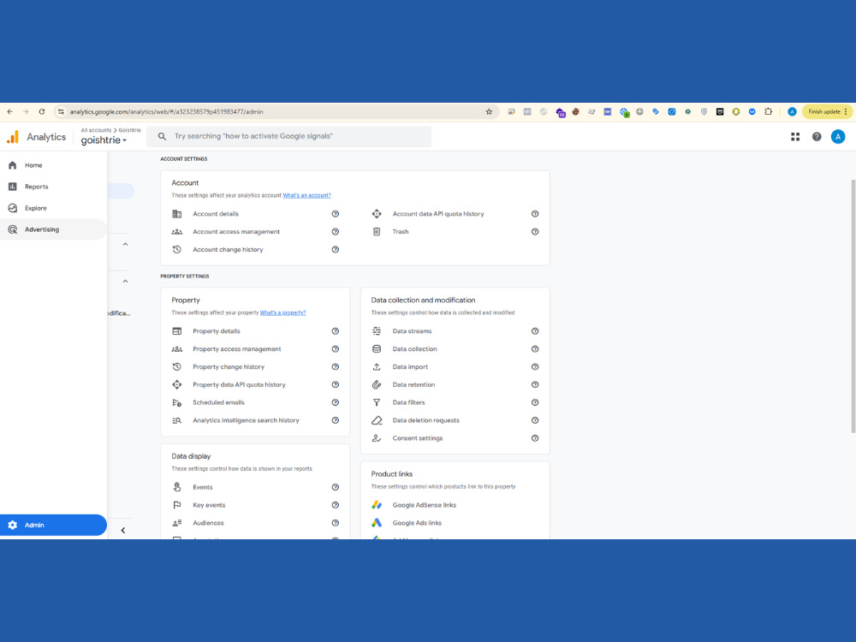Click the Google Ads links icon
Screen dimensions: 856x642
377,523
